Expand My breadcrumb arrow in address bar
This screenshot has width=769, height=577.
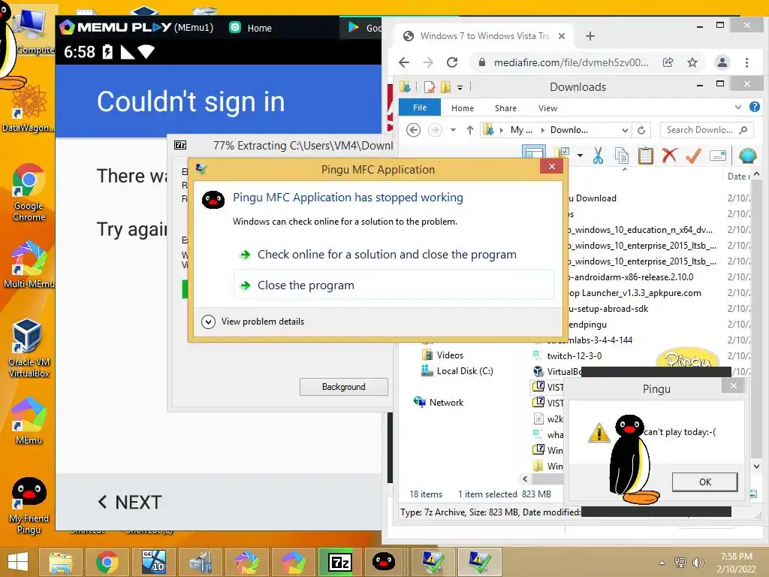pos(542,130)
